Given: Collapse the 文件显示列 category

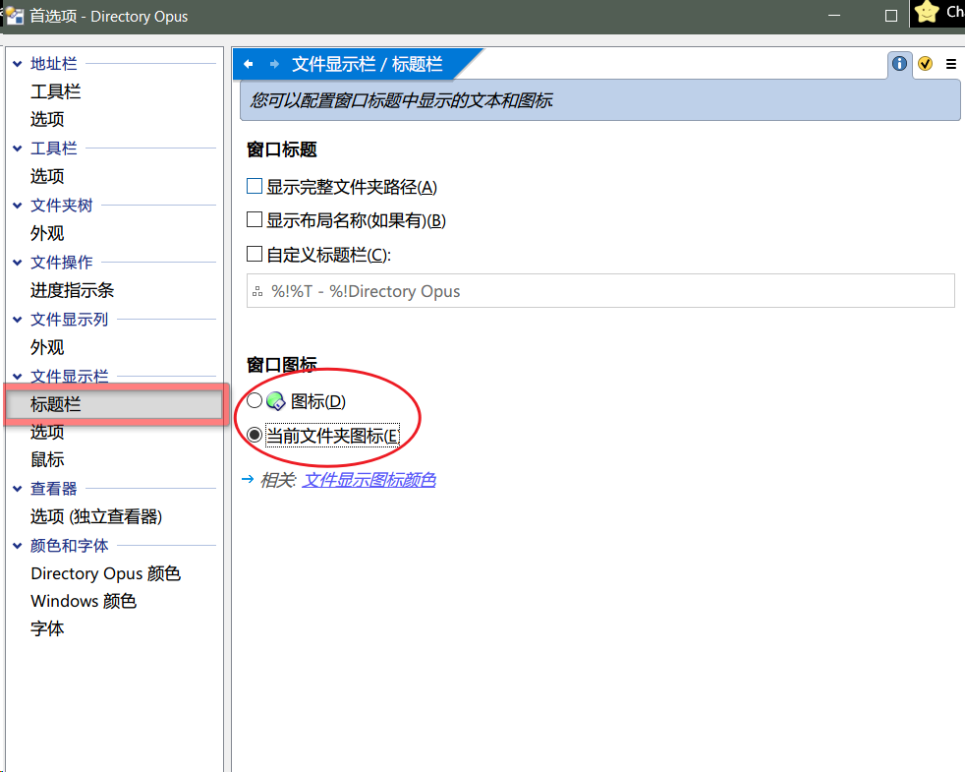Looking at the screenshot, I should pos(18,320).
